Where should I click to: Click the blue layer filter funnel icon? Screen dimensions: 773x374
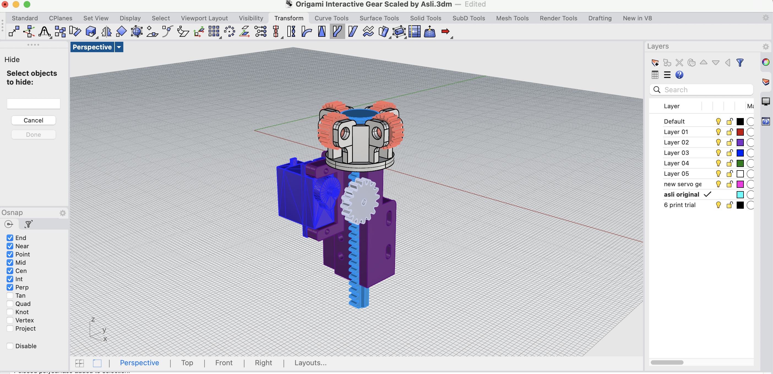coord(740,63)
